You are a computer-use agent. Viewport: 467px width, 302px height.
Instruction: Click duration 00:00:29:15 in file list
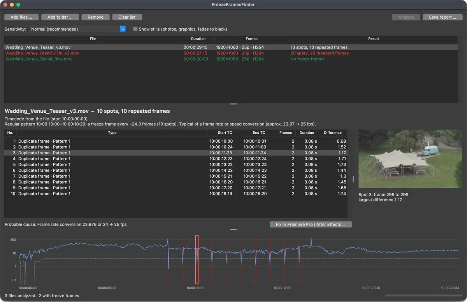tap(195, 47)
